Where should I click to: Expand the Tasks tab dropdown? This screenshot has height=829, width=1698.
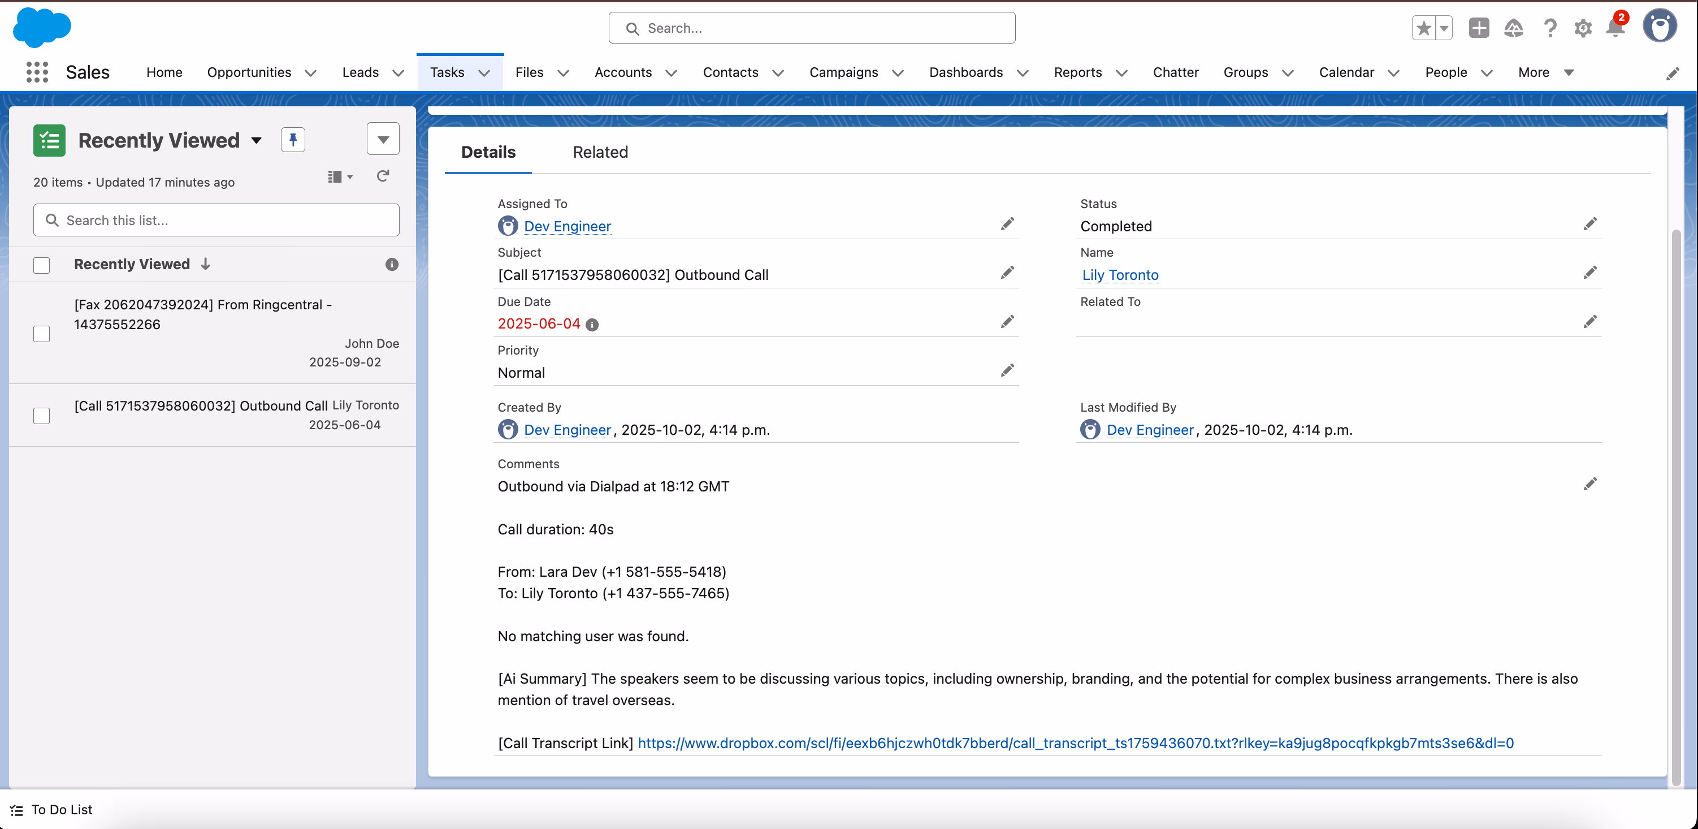[x=484, y=73]
